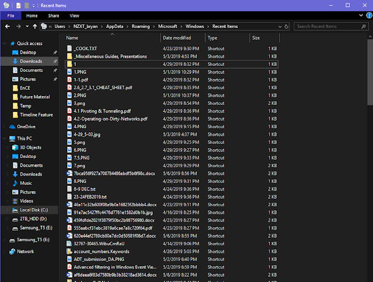
Task: Click the 4.1 Pivoting & Tunneling.pdf icon
Action: 69,111
